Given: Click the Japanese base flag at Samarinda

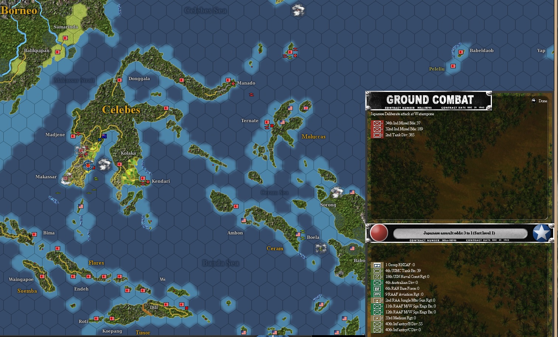Looking at the screenshot, I should tap(65, 38).
